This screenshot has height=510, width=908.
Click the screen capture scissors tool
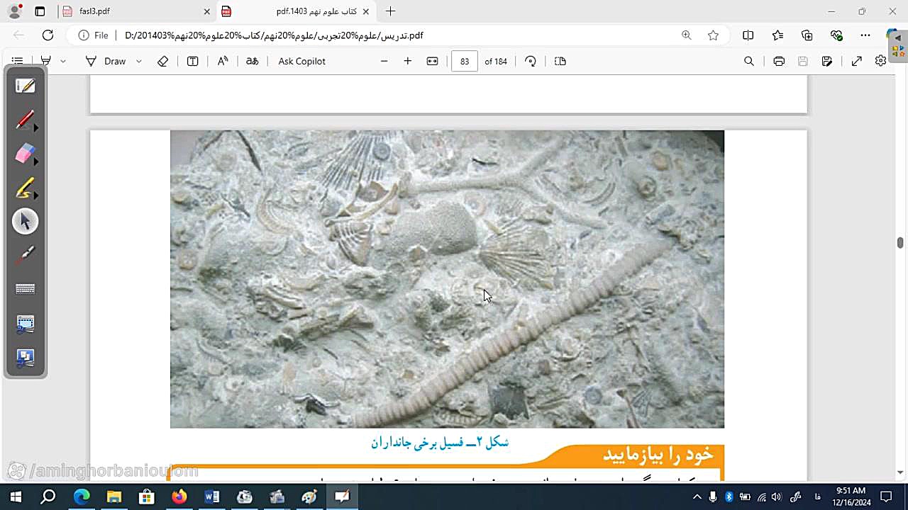(26, 324)
